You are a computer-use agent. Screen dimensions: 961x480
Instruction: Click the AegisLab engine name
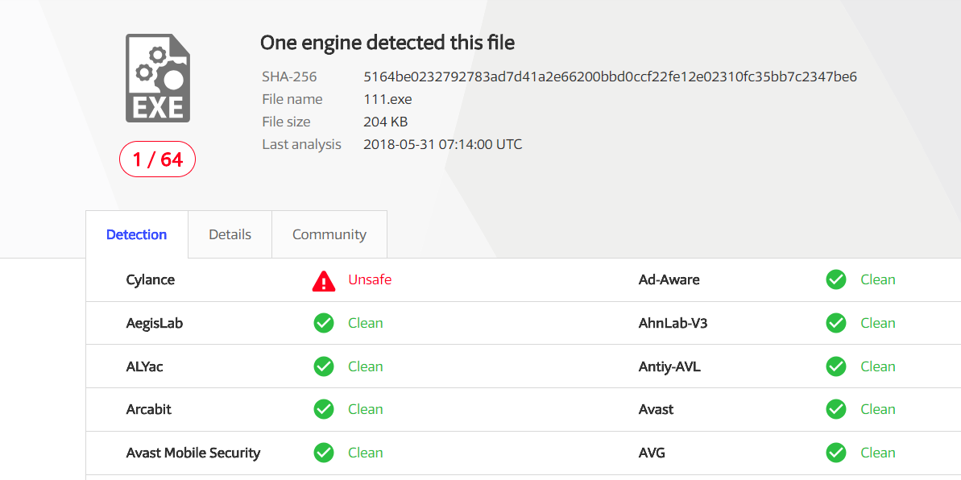coord(155,323)
